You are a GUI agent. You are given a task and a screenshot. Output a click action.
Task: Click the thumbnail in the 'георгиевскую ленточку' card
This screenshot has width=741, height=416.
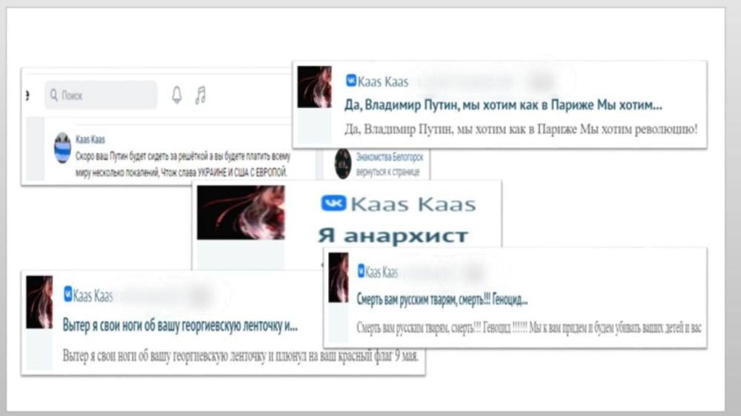(x=39, y=302)
